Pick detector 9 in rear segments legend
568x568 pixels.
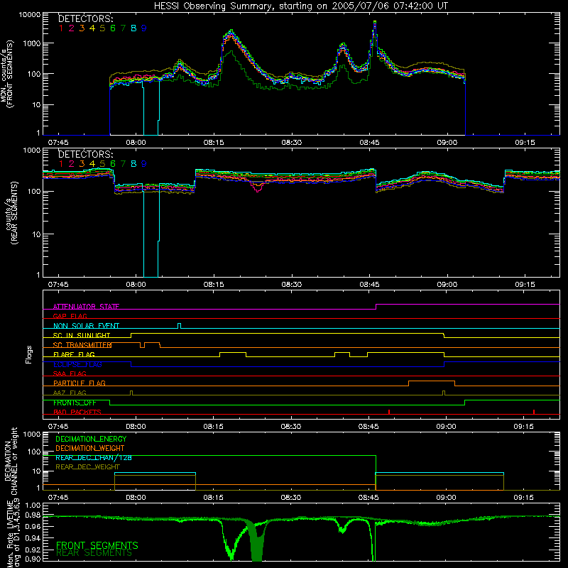[144, 164]
